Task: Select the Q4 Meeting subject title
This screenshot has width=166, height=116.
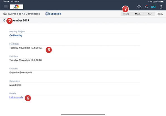Action: pos(16,35)
